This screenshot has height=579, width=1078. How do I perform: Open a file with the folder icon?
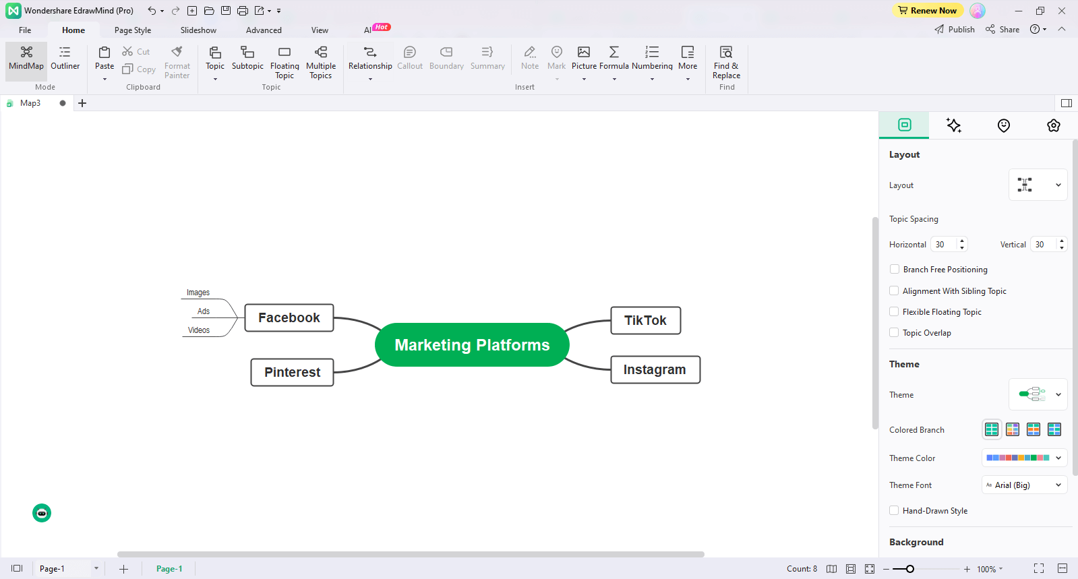(209, 11)
